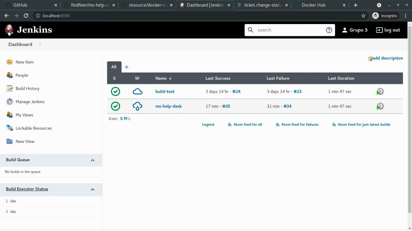The width and height of the screenshot is (412, 231).
Task: Open the Incognito profile button
Action: point(386,16)
